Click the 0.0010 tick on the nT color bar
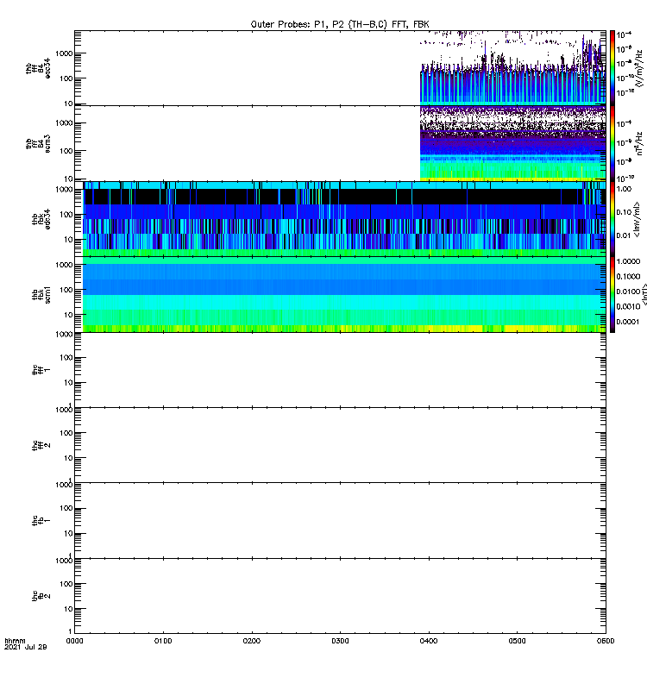This screenshot has width=647, height=690. click(628, 306)
